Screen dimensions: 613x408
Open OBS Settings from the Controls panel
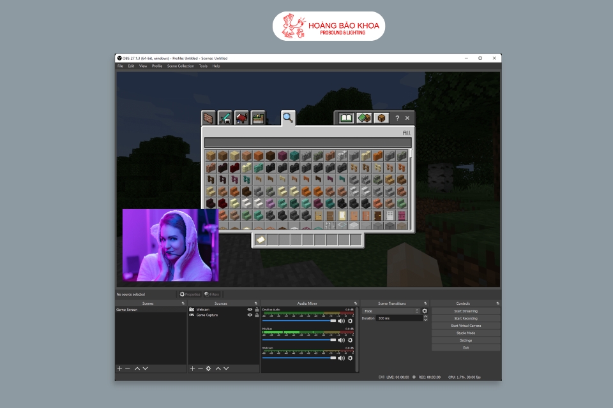465,340
